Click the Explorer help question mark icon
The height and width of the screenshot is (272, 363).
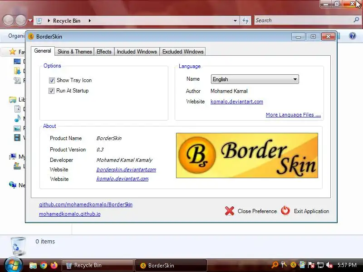[353, 36]
